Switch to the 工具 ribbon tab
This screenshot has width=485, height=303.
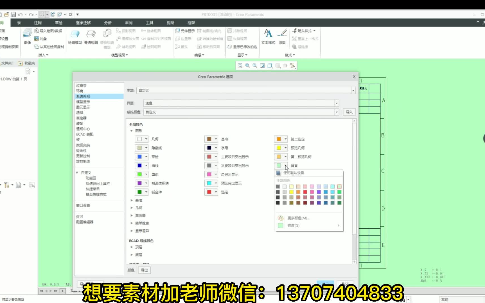tap(149, 23)
